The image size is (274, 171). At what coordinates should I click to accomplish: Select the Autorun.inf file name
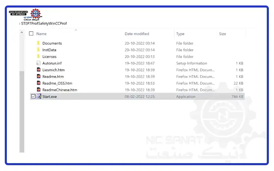point(52,63)
